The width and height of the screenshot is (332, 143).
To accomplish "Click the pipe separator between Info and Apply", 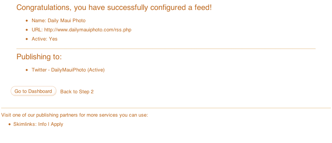I will 49,124.
